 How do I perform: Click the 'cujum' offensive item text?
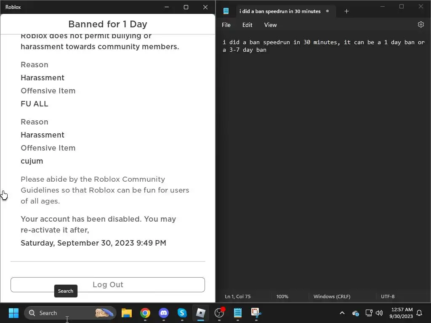tap(32, 161)
